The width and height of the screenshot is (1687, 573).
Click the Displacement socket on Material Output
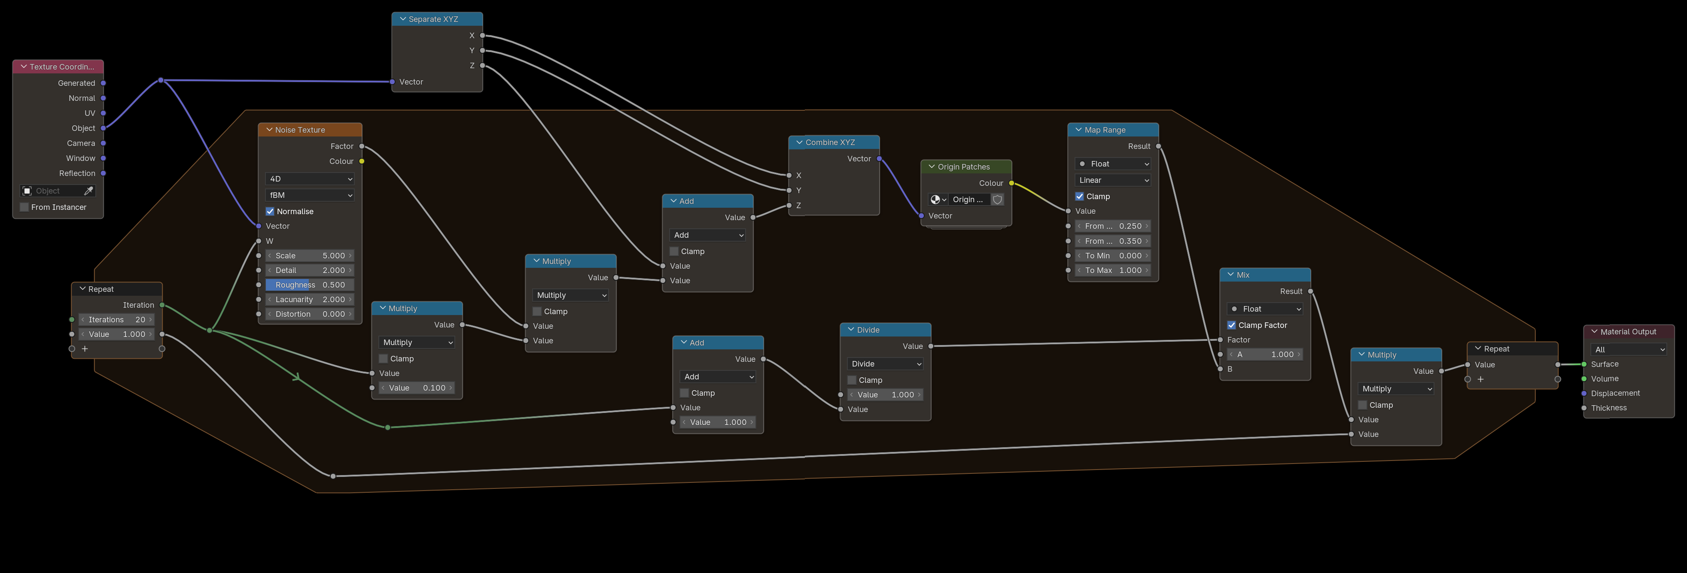(1584, 394)
